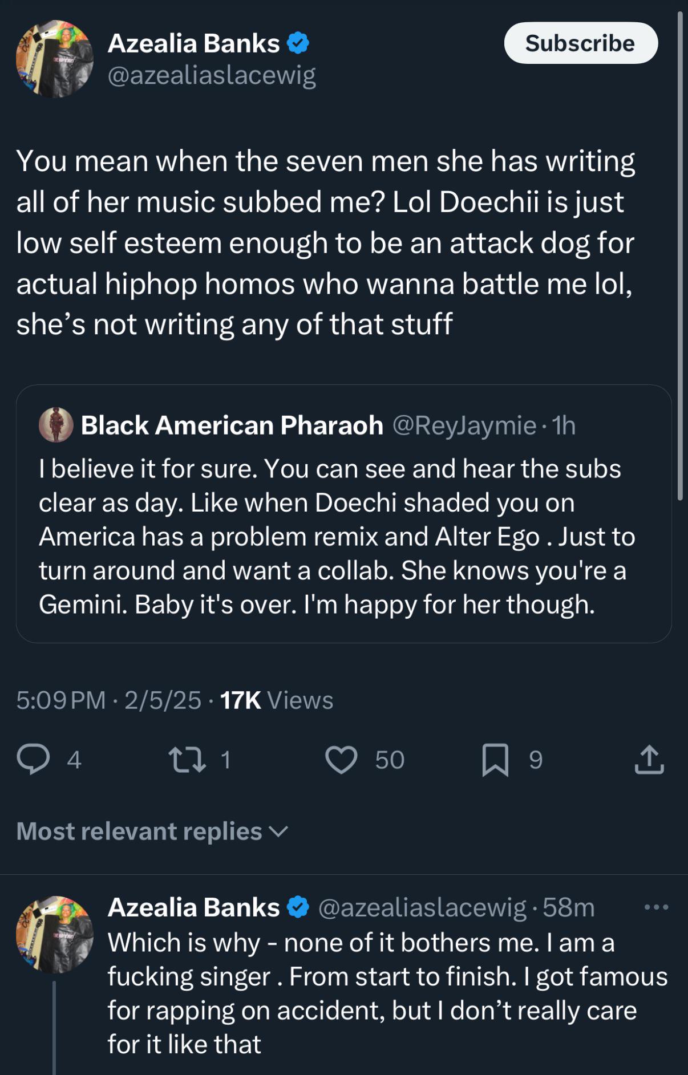
Task: Open the quoted tweet by @ReyJaymie
Action: coord(343,536)
